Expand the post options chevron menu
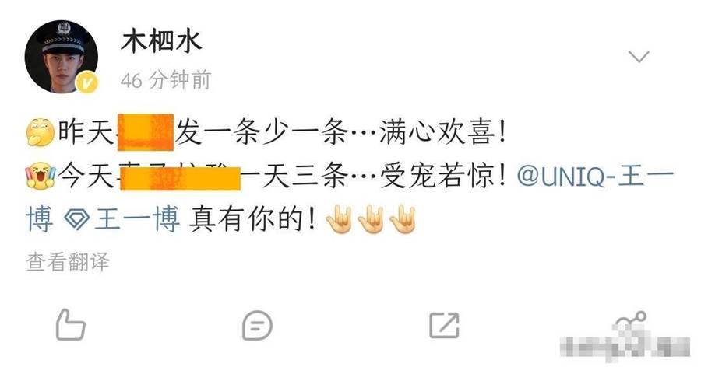The width and height of the screenshot is (701, 367). tap(639, 57)
